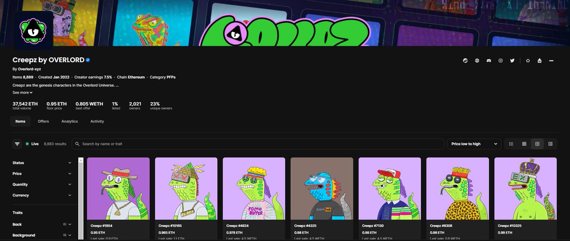Open the collection website globe icon
Image resolution: width=570 pixels, height=241 pixels.
(x=477, y=61)
